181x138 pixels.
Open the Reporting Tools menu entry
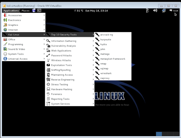click(70, 99)
